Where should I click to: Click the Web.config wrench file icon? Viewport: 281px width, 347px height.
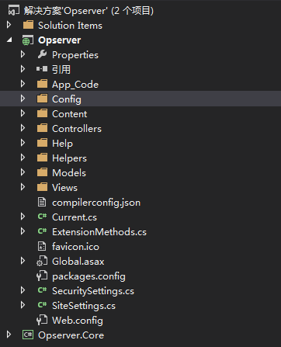pyautogui.click(x=42, y=320)
